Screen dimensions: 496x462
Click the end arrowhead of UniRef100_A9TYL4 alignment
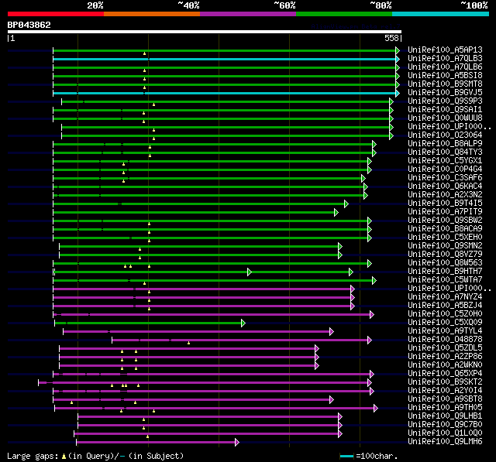[332, 332]
